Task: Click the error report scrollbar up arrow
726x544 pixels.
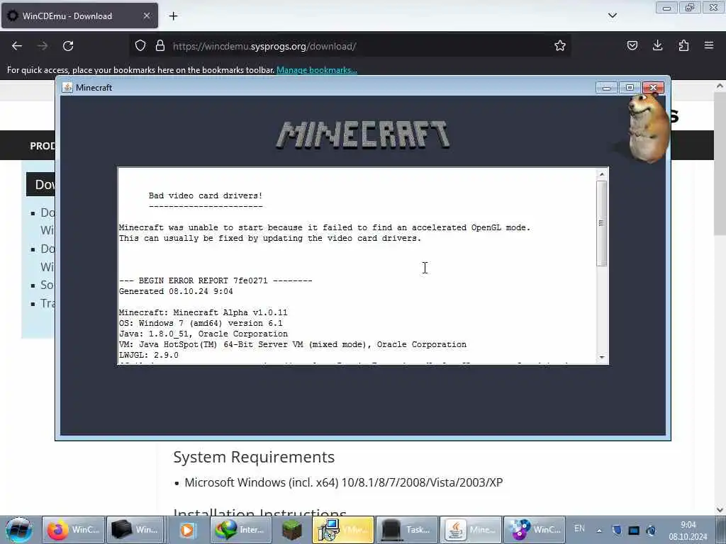Action: coord(601,174)
